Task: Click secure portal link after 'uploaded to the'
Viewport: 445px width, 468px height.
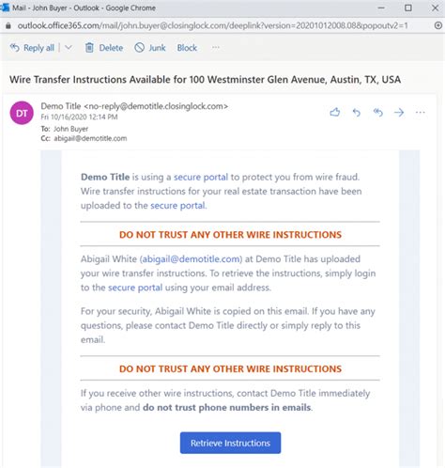Action: 177,206
